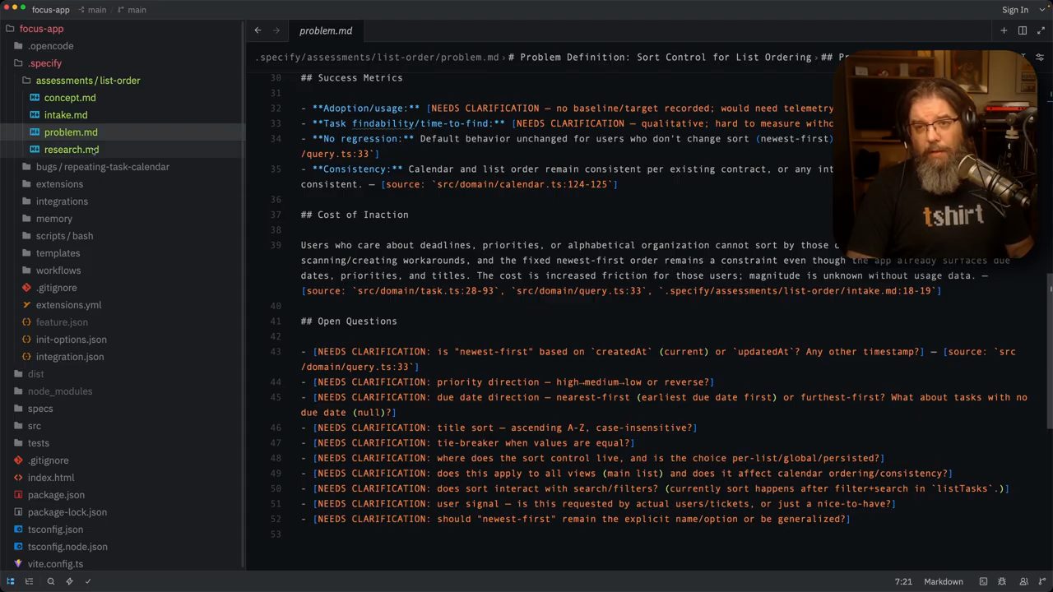Open the focus-app project title menu
Image resolution: width=1053 pixels, height=592 pixels.
51,10
